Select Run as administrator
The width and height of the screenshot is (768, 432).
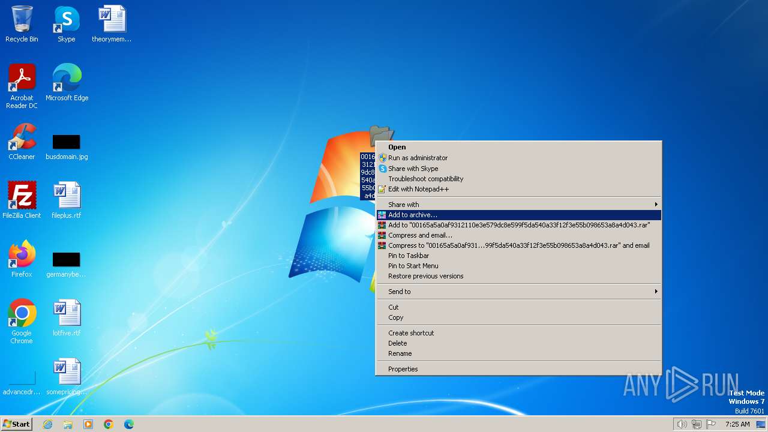518,158
